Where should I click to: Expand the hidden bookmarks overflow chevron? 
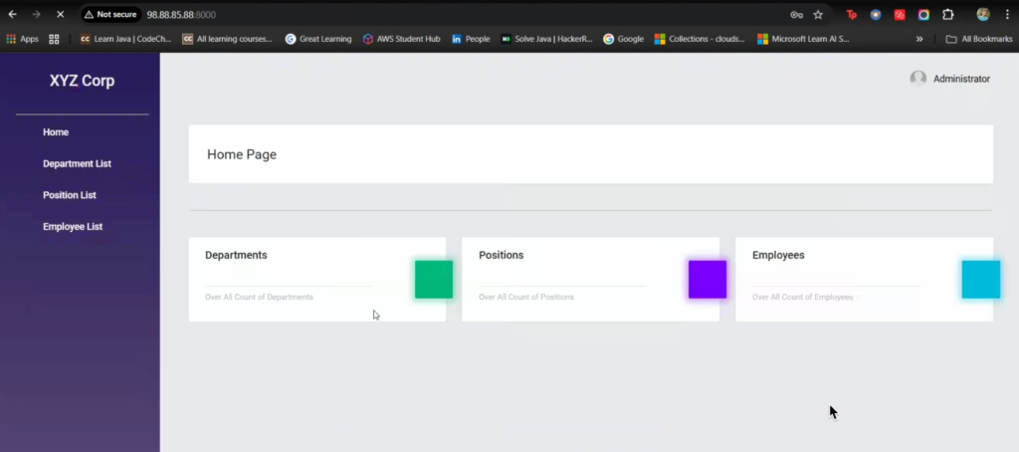[x=918, y=39]
